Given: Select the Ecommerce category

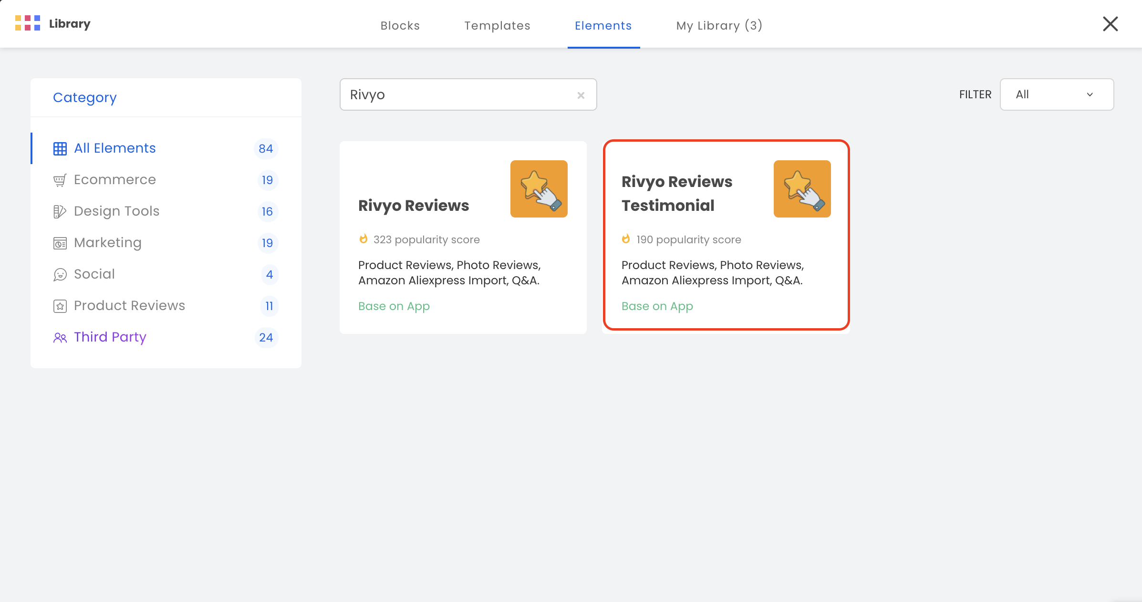Looking at the screenshot, I should tap(166, 180).
